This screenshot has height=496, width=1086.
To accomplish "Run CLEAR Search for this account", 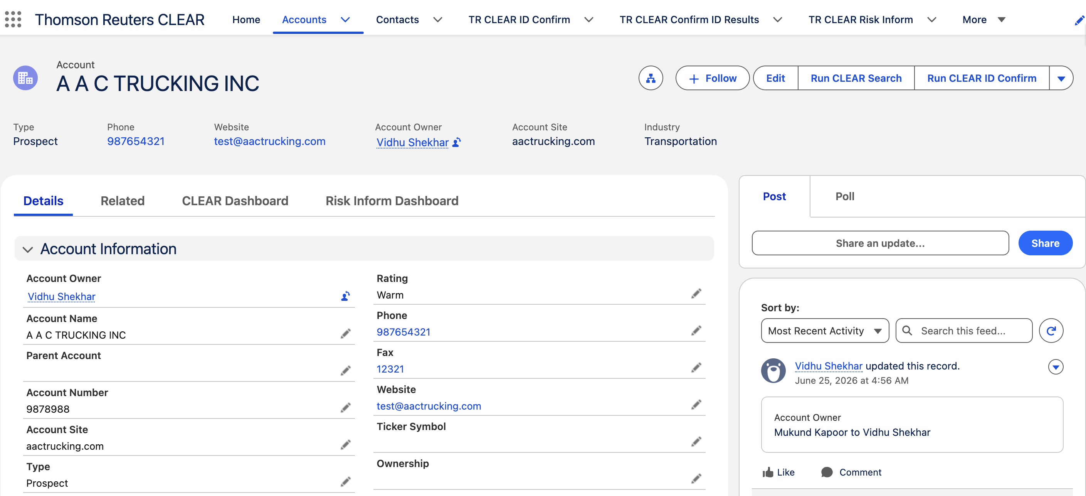I will pyautogui.click(x=856, y=78).
